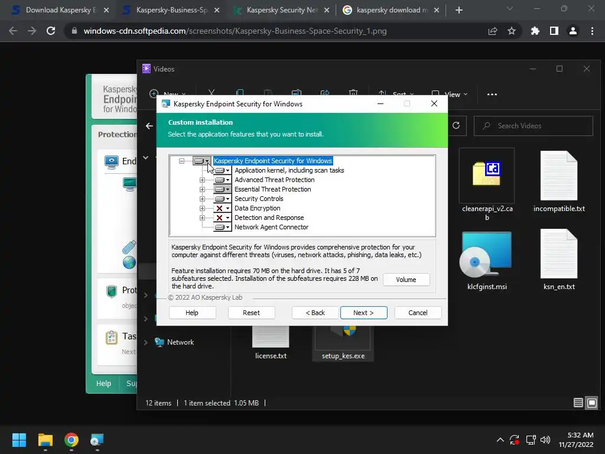This screenshot has height=454, width=605.
Task: Select the incompatible.txt file icon
Action: (x=559, y=176)
